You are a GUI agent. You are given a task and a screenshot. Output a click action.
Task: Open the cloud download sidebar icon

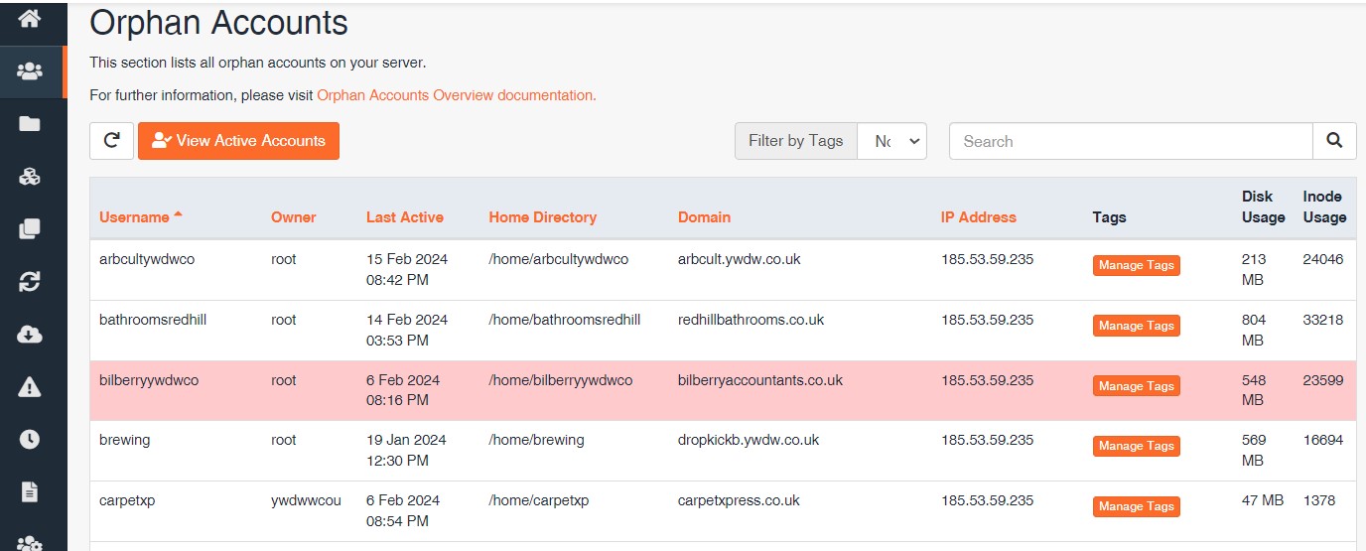point(30,335)
